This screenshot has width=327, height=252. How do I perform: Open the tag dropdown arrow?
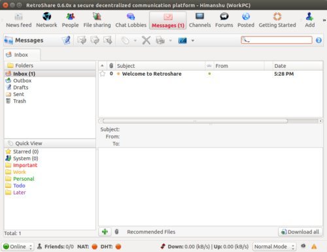135,40
